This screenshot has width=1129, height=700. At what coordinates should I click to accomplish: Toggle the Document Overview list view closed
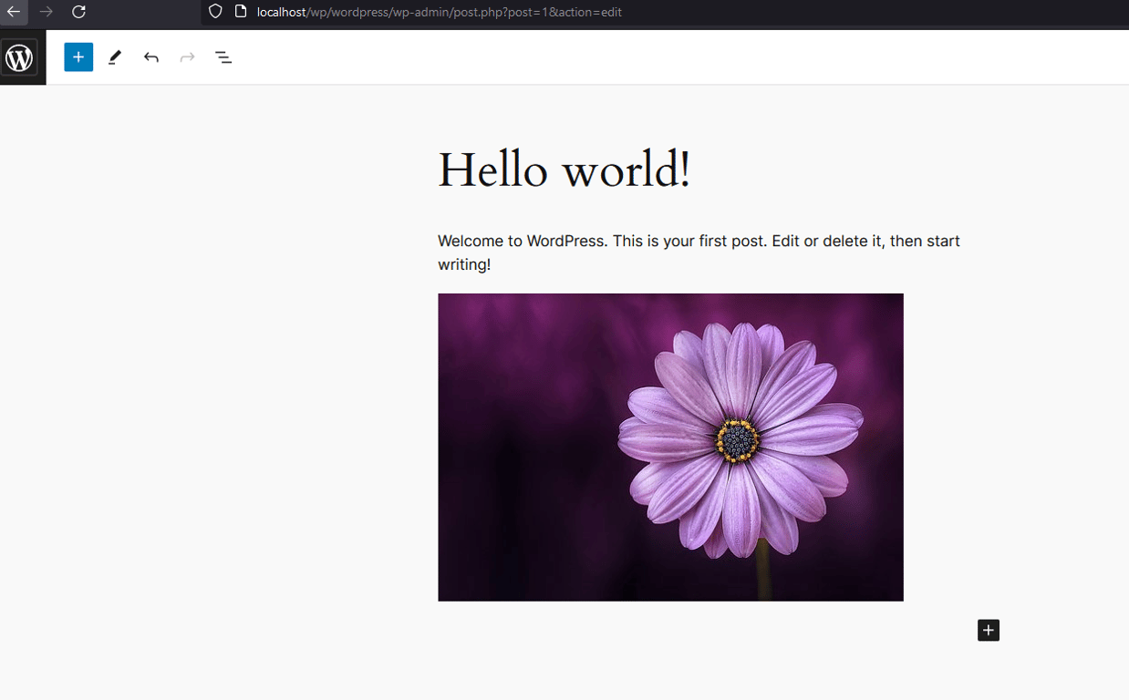[x=223, y=57]
